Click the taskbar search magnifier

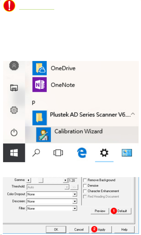[36, 153]
